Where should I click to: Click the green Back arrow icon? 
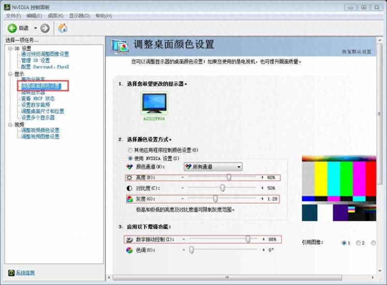[12, 28]
